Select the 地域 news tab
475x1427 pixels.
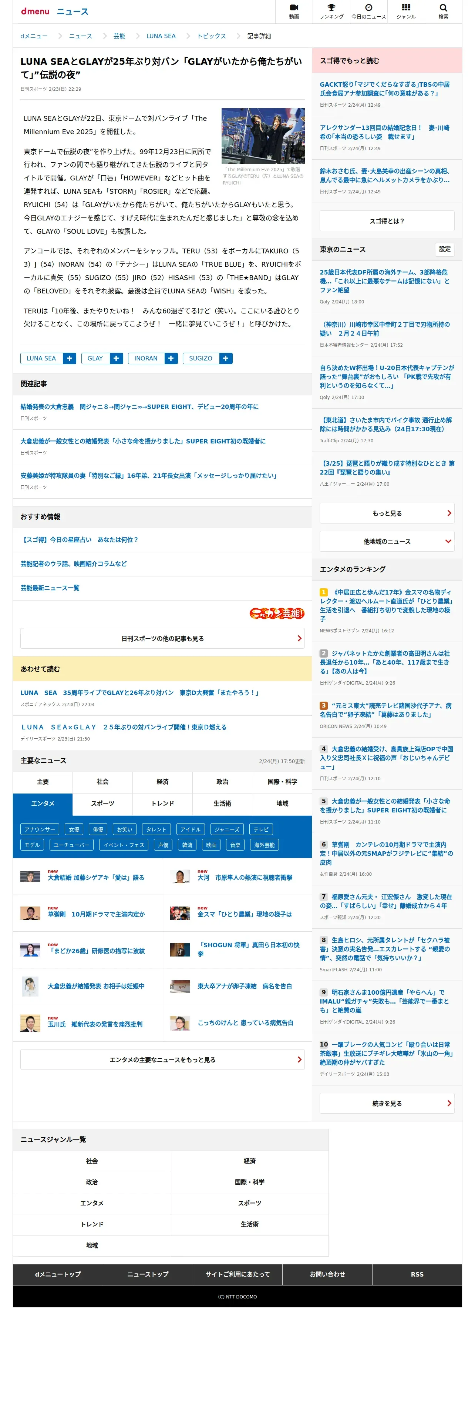[282, 804]
